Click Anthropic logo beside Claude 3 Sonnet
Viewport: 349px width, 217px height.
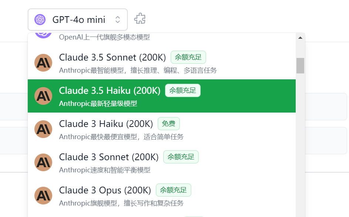[43, 162]
